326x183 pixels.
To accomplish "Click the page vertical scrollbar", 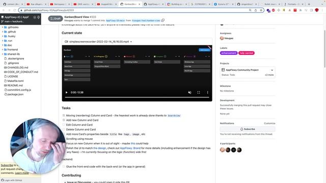I will pyautogui.click(x=324, y=49).
